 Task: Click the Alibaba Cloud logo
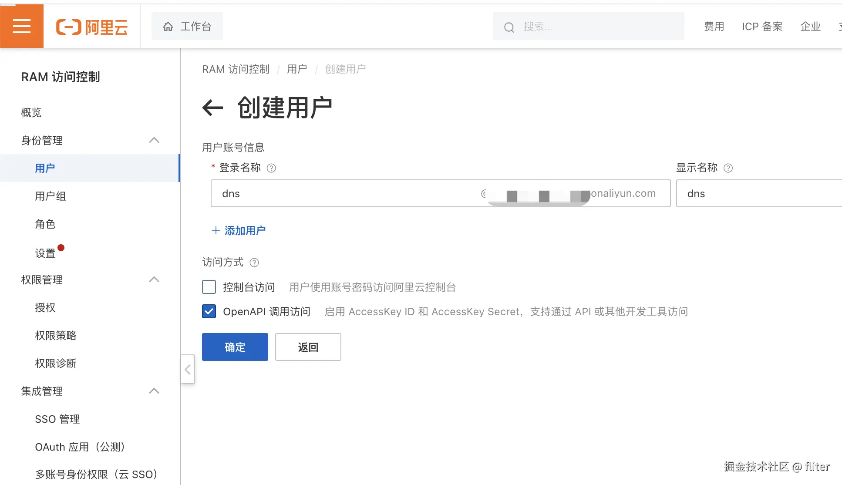coord(92,27)
